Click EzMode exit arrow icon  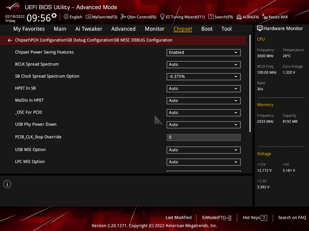click(x=228, y=218)
